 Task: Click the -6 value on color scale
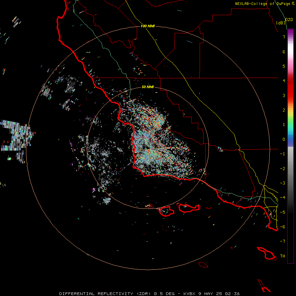click(283, 227)
